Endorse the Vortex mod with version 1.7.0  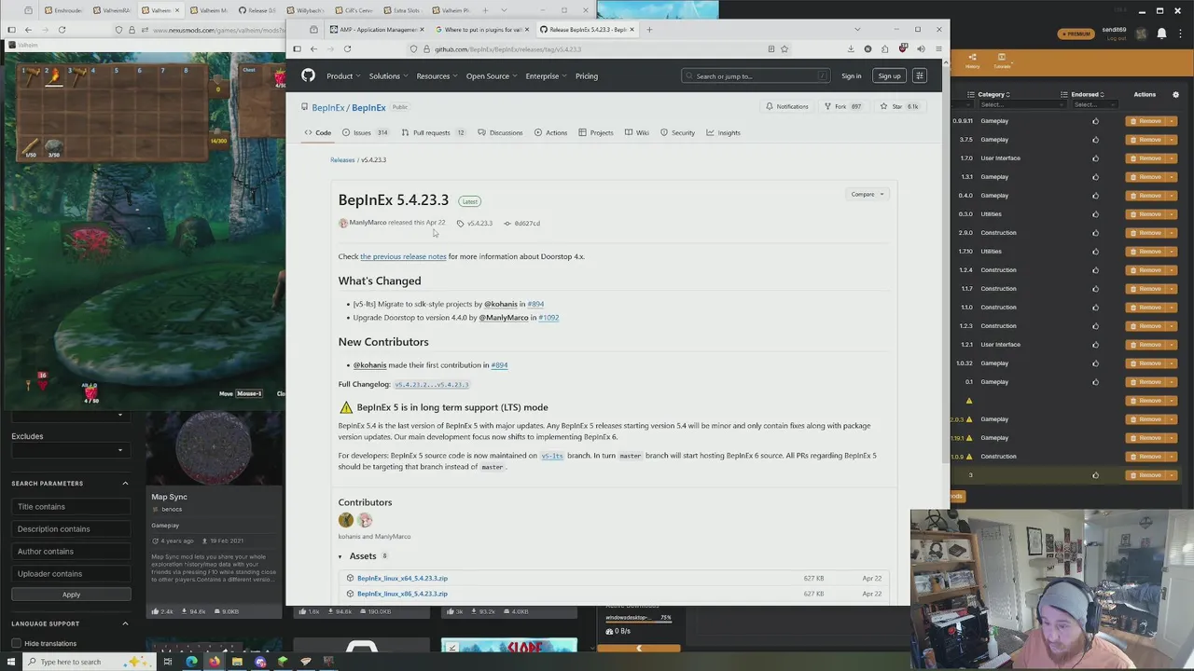(1095, 158)
